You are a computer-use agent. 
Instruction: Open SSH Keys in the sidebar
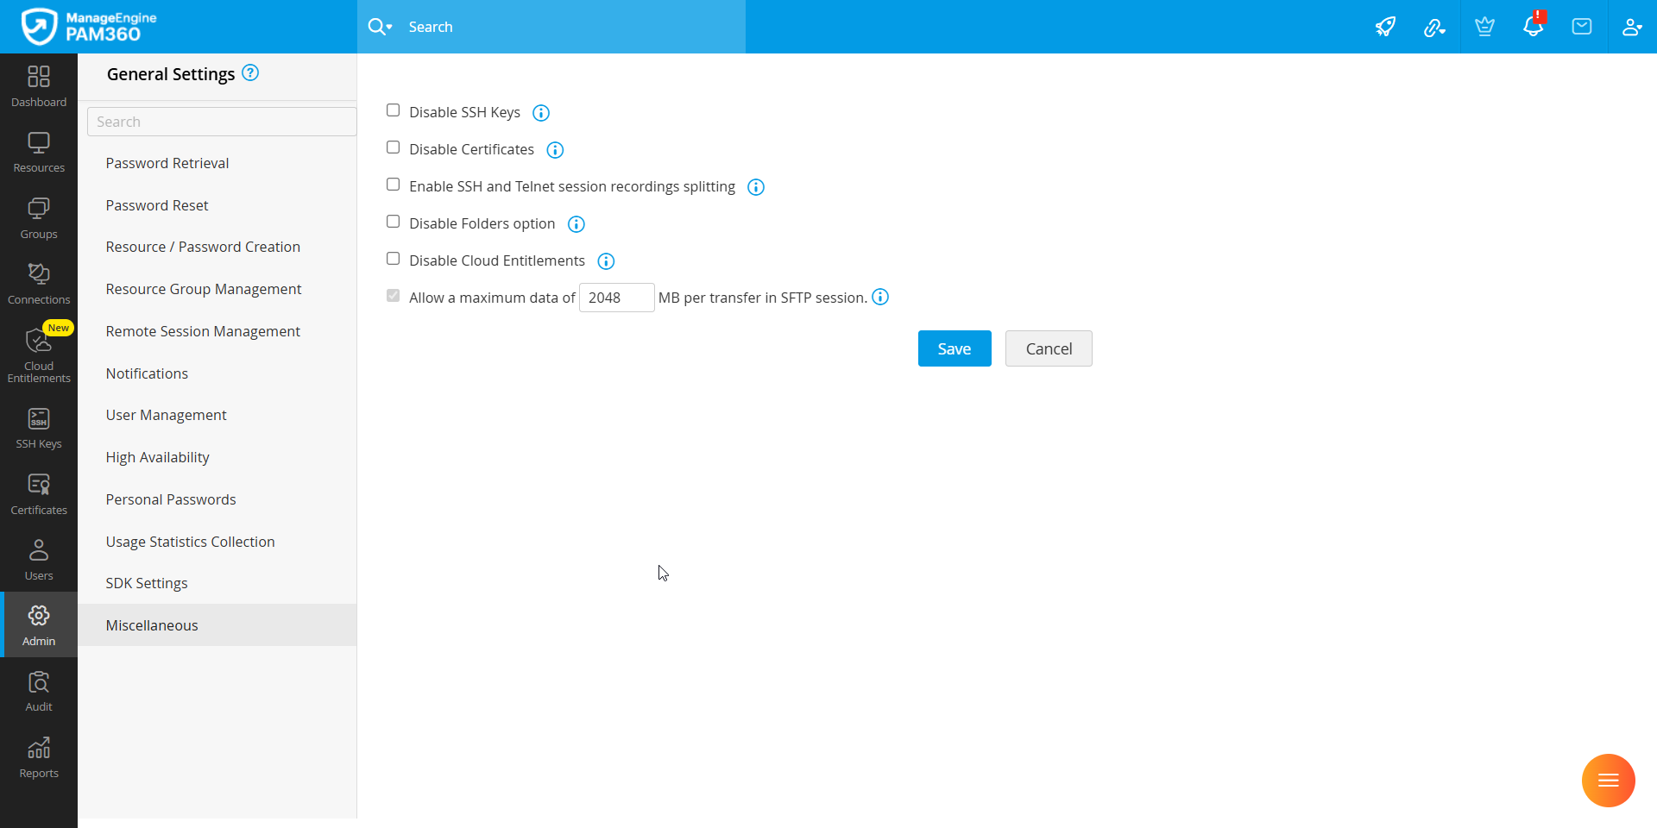[39, 429]
